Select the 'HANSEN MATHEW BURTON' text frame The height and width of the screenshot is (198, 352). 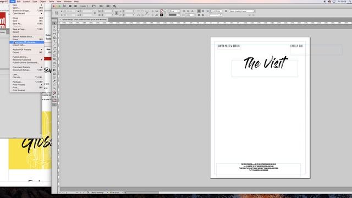click(x=229, y=46)
